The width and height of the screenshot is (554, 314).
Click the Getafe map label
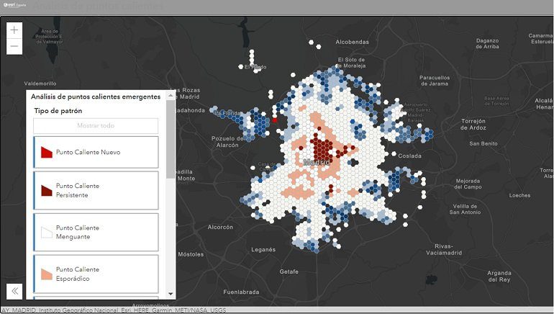click(x=289, y=272)
